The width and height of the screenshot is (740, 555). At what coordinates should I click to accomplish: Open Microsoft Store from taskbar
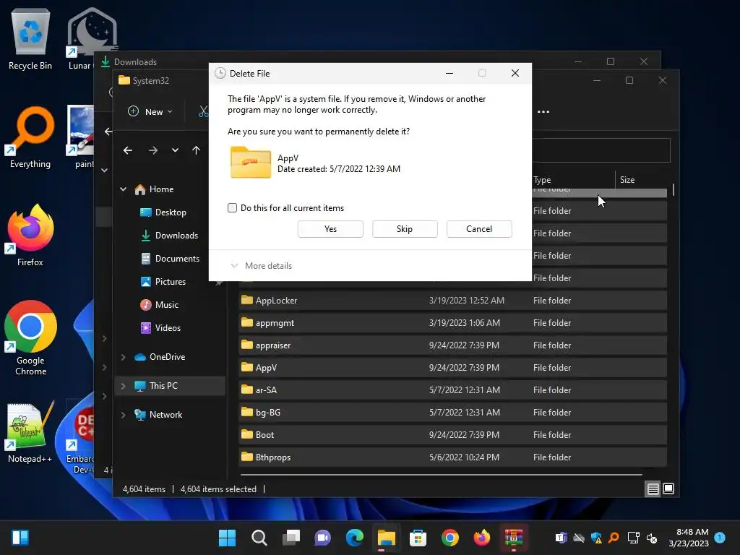point(418,538)
